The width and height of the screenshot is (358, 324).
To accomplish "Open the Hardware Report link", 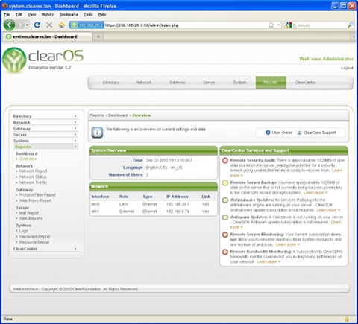I will click(x=34, y=237).
